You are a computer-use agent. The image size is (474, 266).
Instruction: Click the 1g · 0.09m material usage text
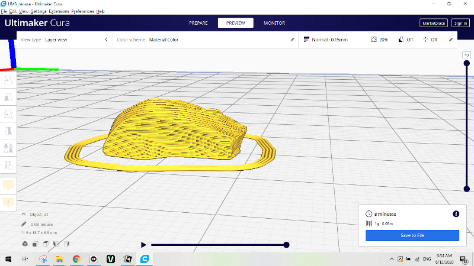[383, 224]
